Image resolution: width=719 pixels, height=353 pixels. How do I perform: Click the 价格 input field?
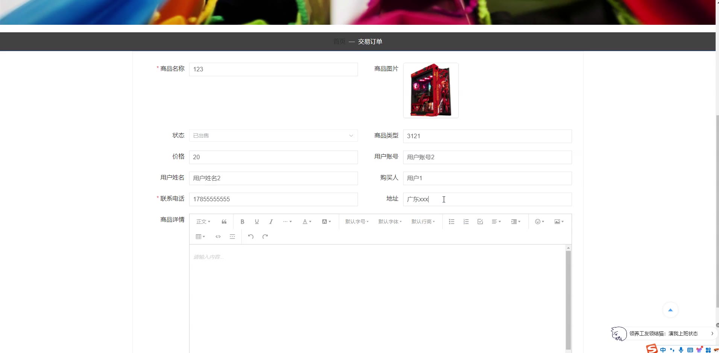(x=273, y=157)
